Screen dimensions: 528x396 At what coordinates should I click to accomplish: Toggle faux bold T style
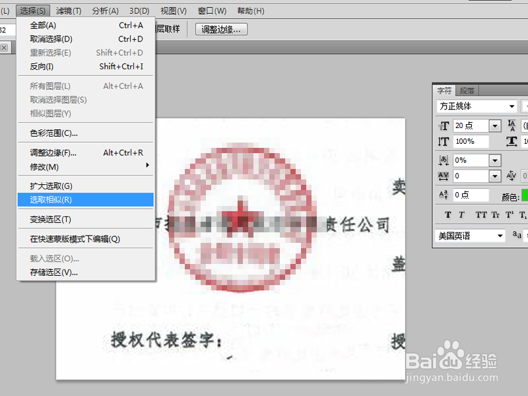tap(448, 215)
